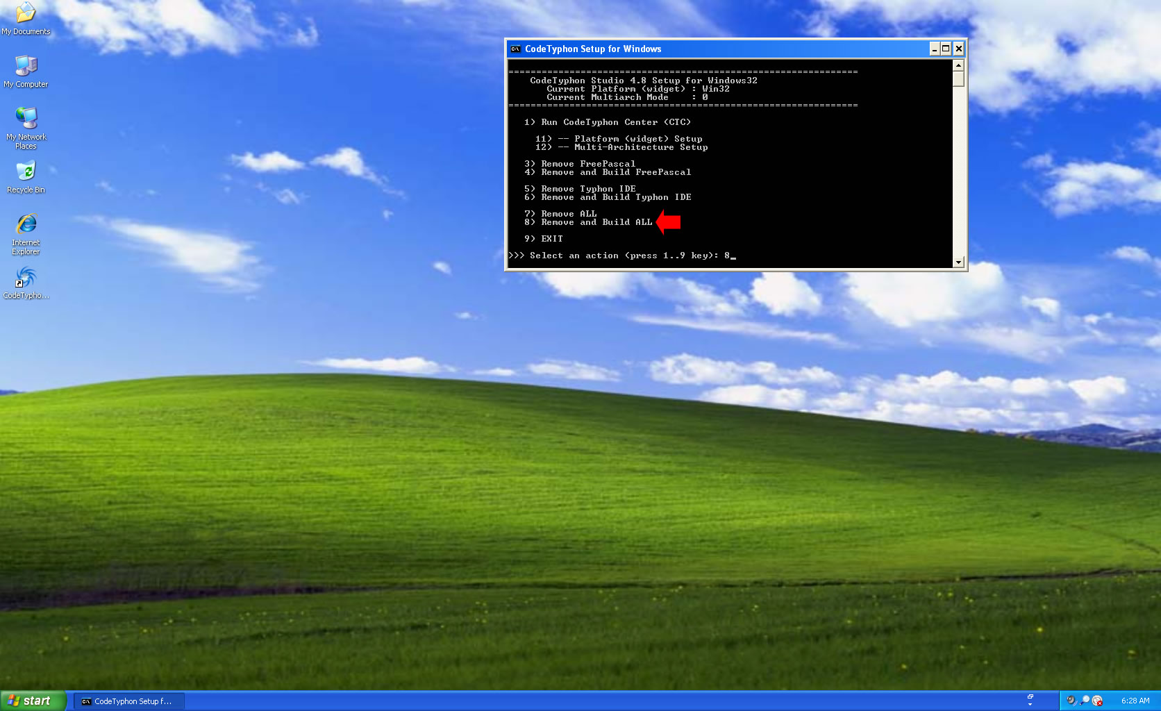Screen dimensions: 1161x711
Task: Click the restore-window icon in the taskbar
Action: point(1030,696)
